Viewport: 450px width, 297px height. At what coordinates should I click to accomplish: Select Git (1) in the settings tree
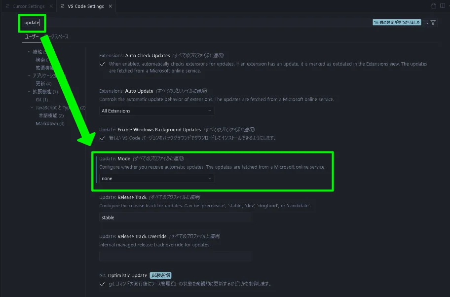point(41,100)
